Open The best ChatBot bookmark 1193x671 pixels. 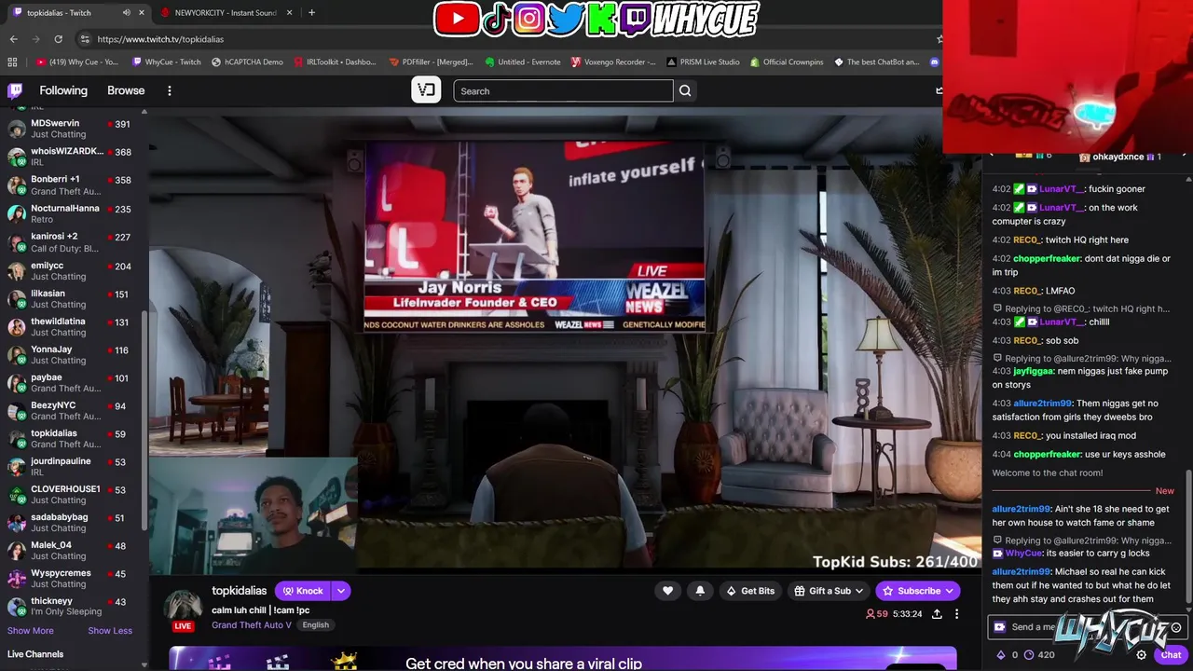[x=876, y=62]
